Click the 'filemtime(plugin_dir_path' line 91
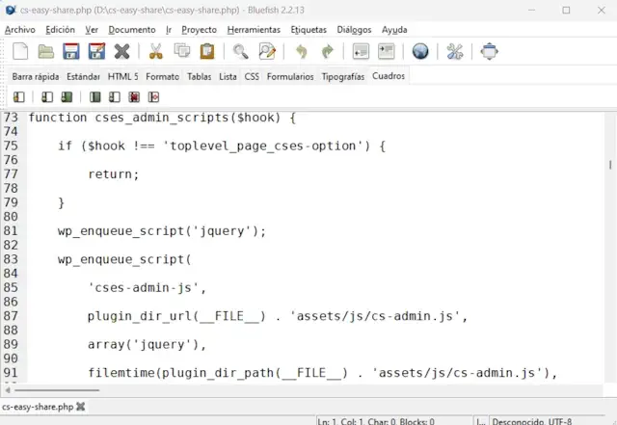 pos(323,373)
